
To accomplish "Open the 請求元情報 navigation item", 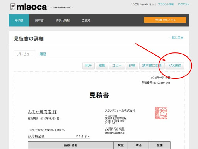I will tap(63, 20).
